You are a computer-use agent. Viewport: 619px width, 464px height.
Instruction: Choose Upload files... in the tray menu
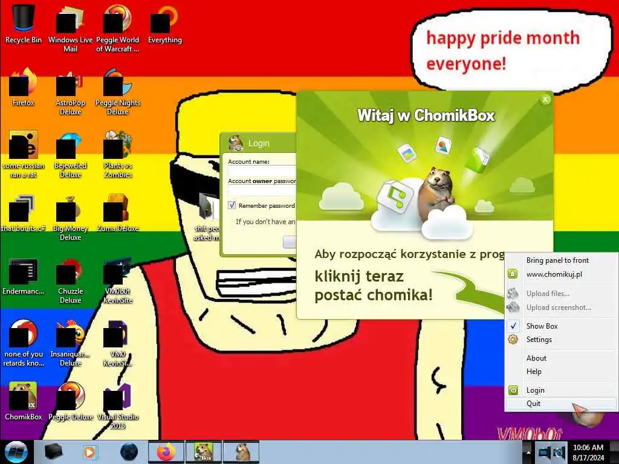[x=562, y=294]
